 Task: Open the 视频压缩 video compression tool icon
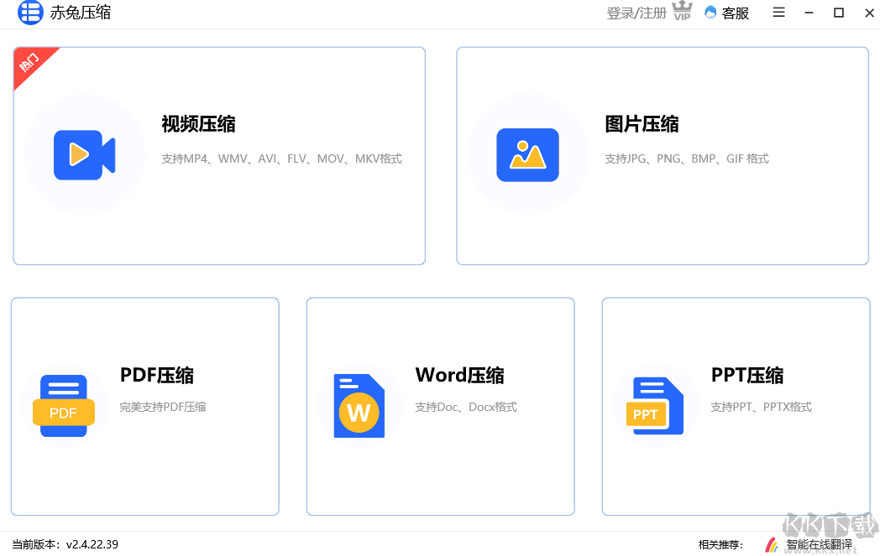(x=84, y=156)
